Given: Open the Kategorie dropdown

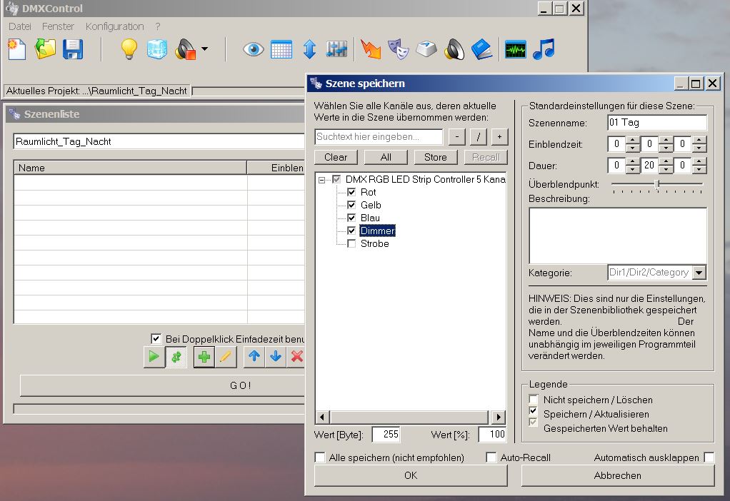Looking at the screenshot, I should (x=699, y=273).
